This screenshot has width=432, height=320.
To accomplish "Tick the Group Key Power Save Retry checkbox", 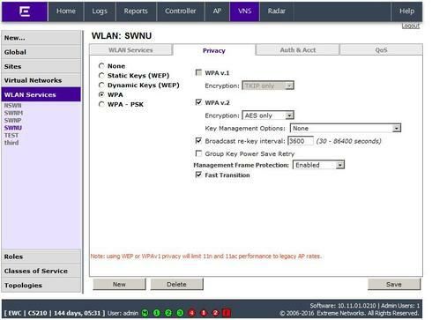I will click(198, 153).
